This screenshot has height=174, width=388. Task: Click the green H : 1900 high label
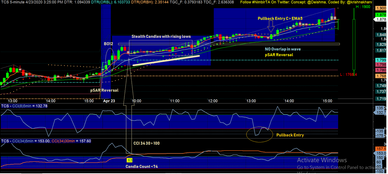point(362,6)
